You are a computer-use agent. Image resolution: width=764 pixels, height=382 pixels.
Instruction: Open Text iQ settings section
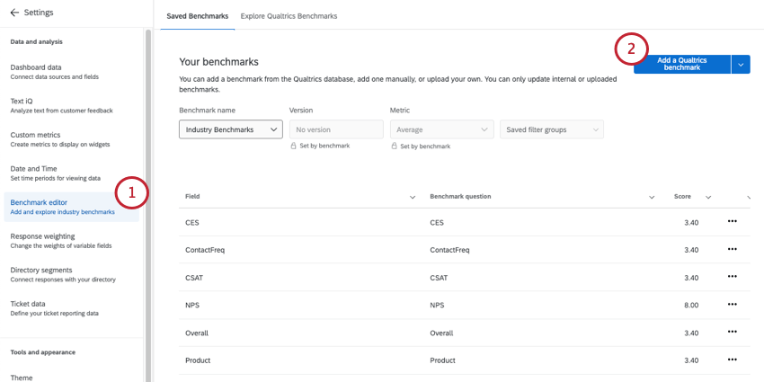click(x=23, y=105)
